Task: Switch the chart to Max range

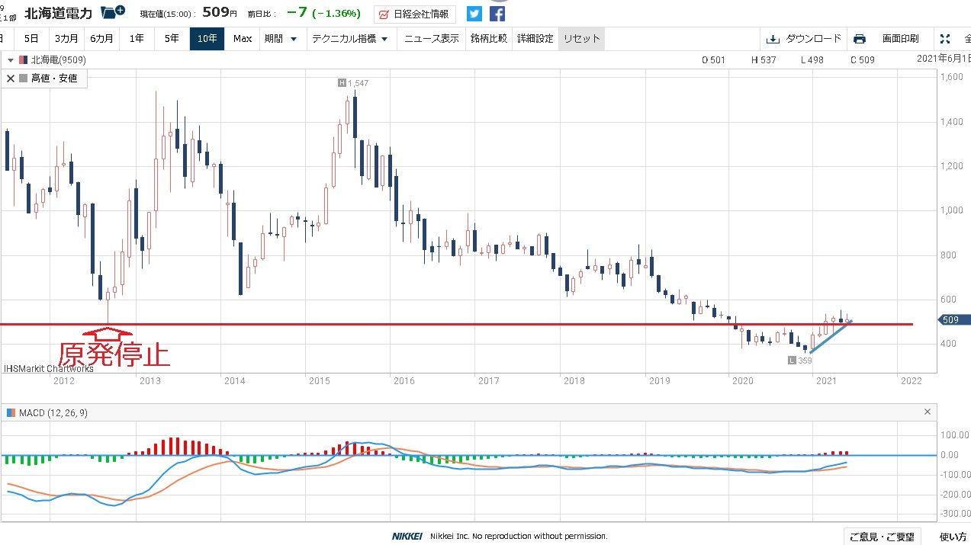Action: point(243,39)
